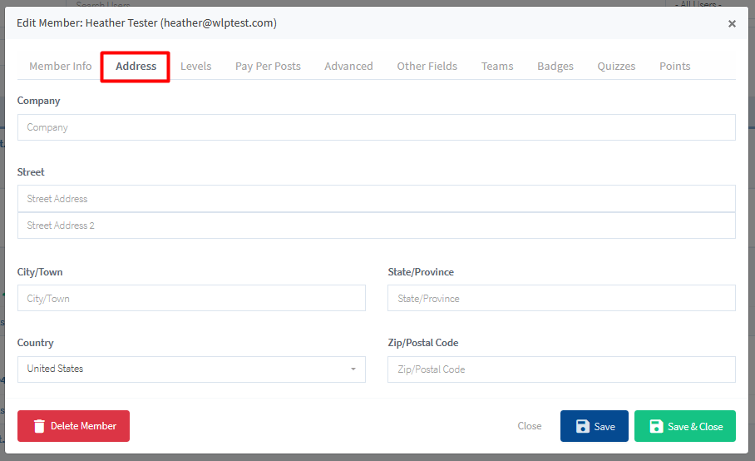
Task: Switch to the Member Info tab
Action: [x=60, y=66]
